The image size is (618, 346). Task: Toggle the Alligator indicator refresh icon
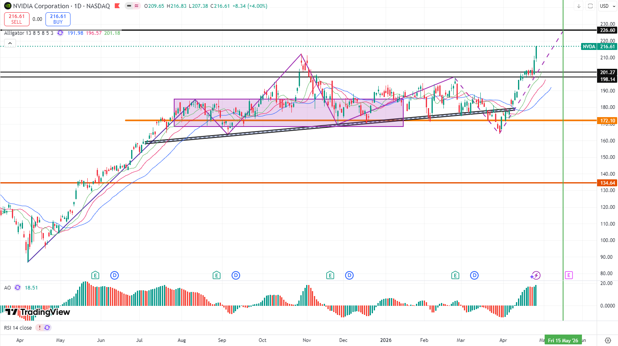60,33
